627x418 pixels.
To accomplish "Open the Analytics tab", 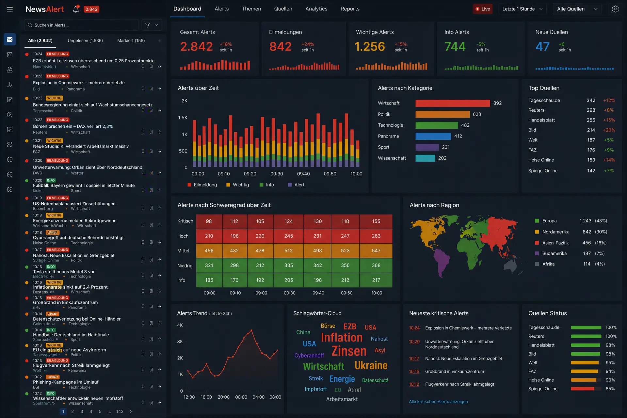I will [x=316, y=9].
